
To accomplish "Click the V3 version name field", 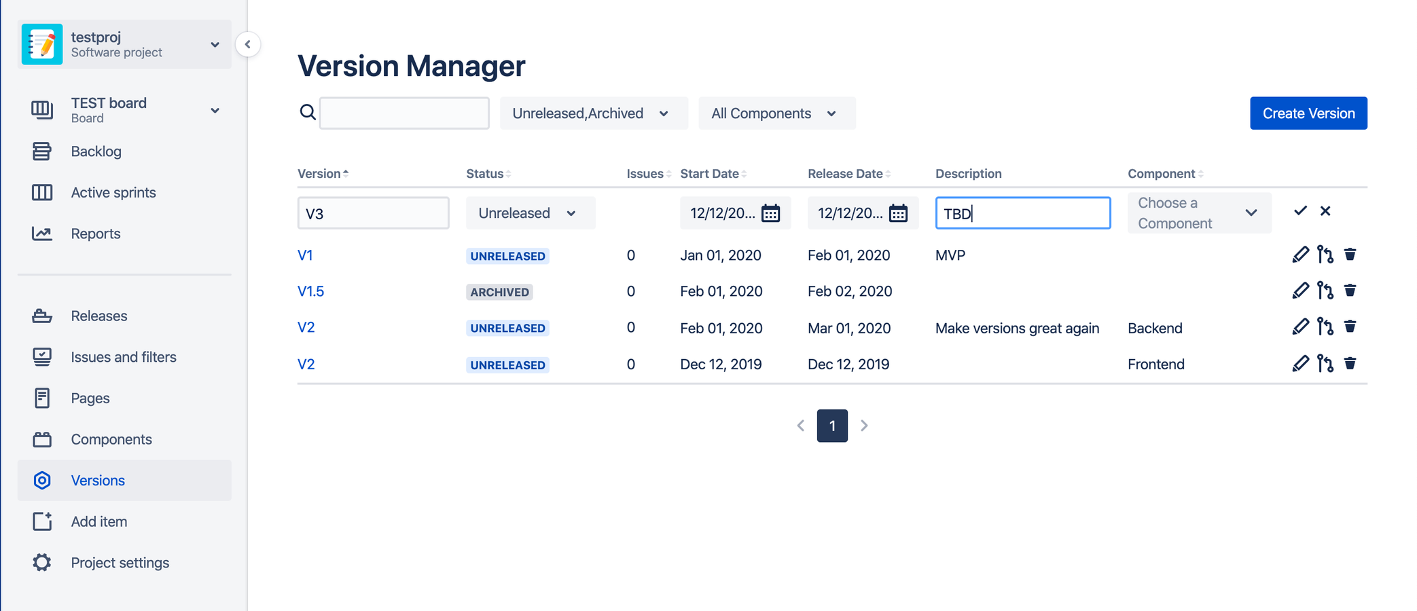I will click(x=373, y=213).
